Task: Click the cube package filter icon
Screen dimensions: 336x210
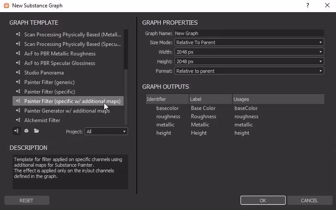Action: [26, 131]
